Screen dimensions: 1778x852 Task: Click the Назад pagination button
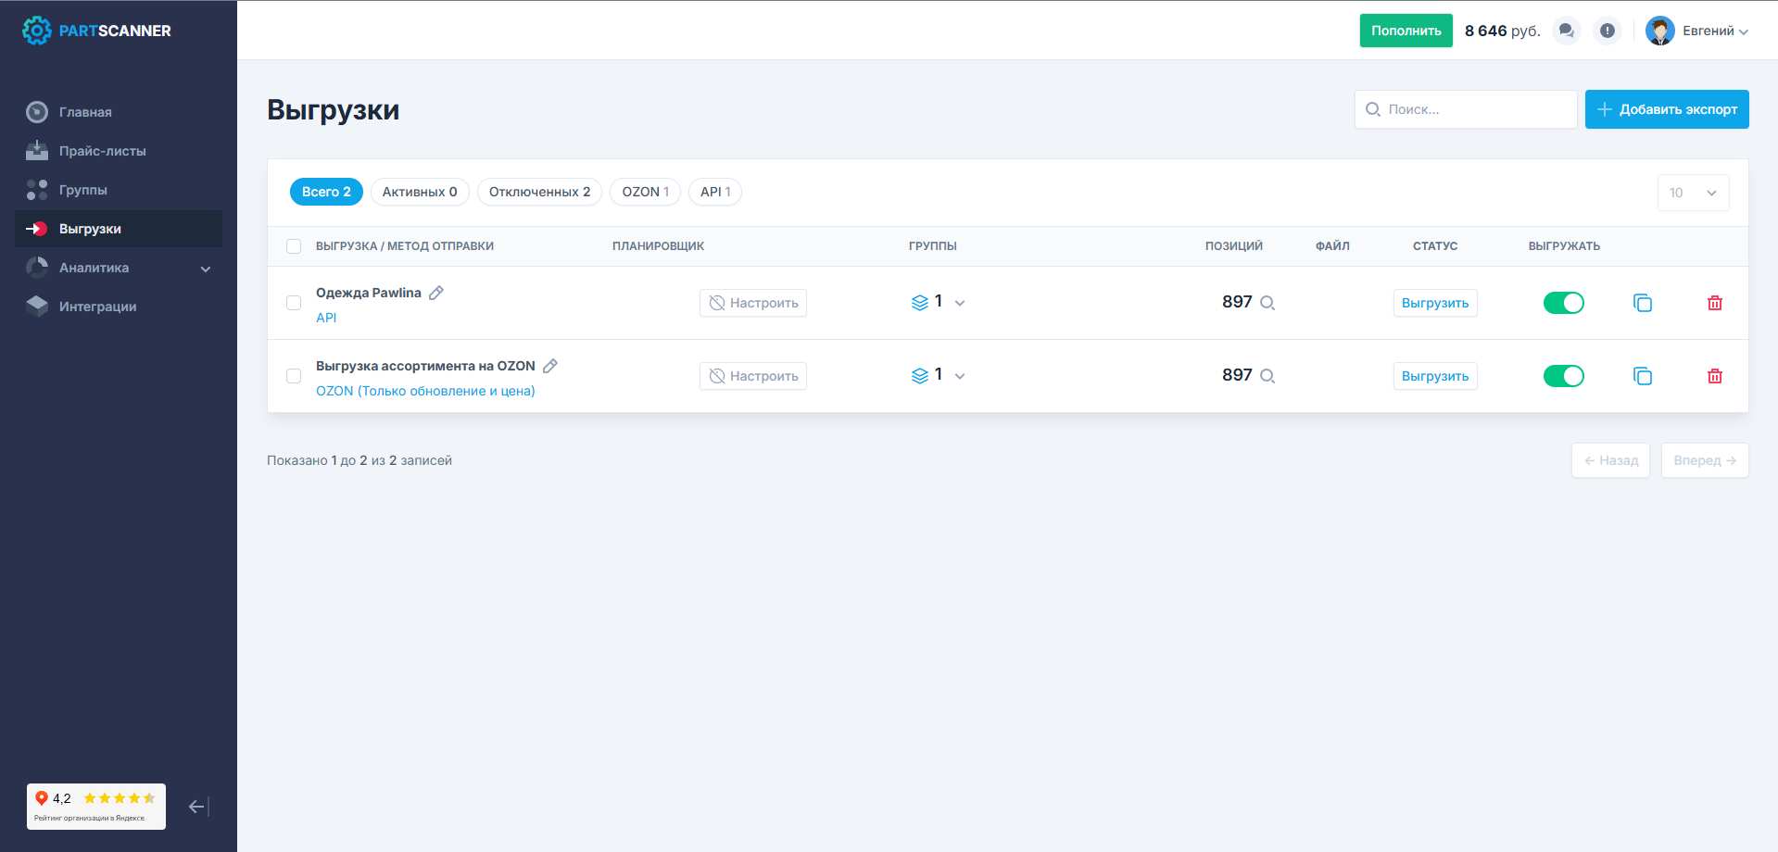(1610, 460)
